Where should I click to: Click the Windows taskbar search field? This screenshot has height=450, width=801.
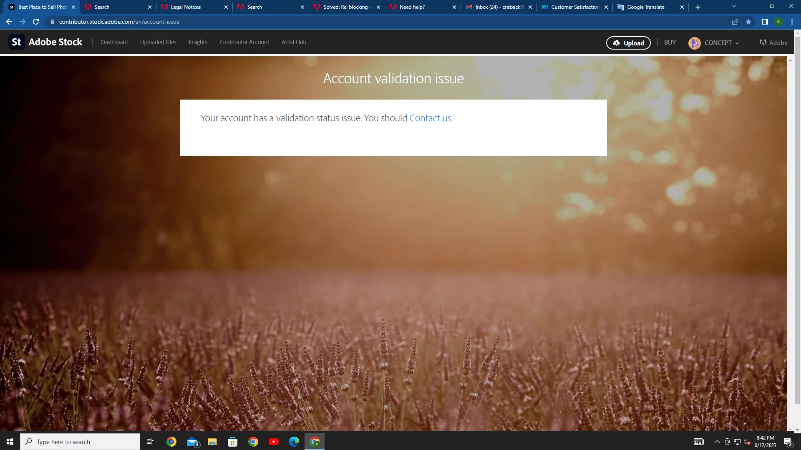pyautogui.click(x=80, y=442)
